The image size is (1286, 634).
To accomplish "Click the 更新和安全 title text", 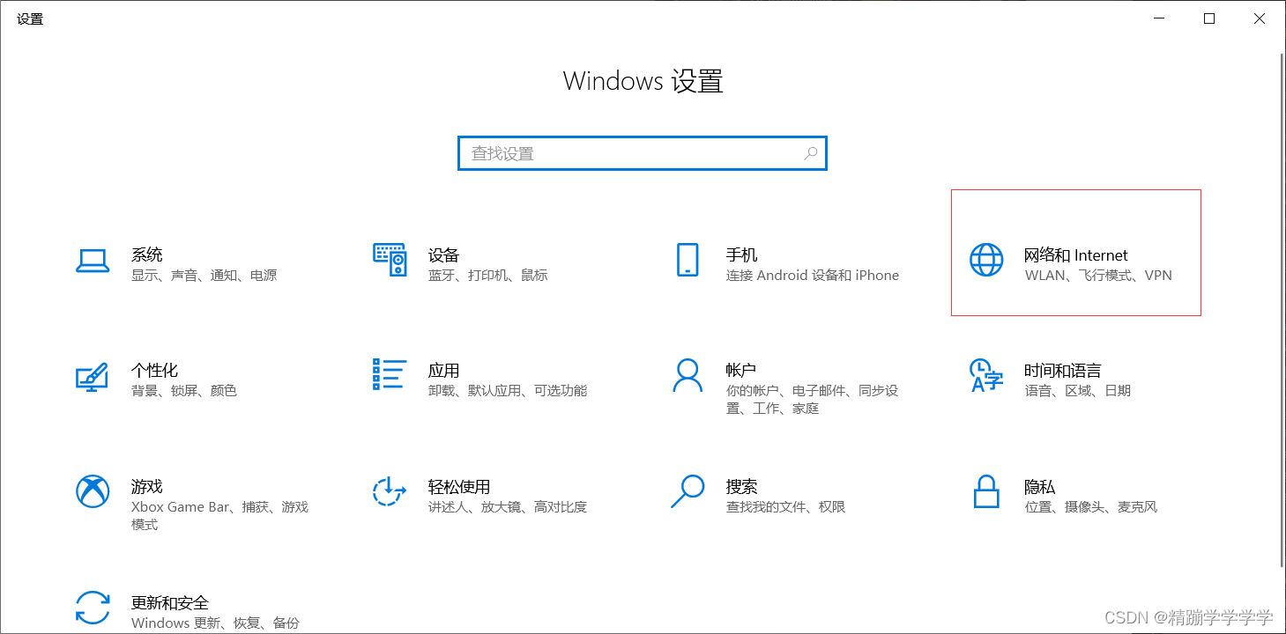I will [170, 602].
